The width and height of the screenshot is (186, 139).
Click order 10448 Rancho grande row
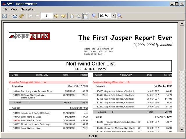coord(49,91)
